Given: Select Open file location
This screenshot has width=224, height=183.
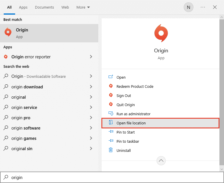Looking at the screenshot, I should tap(131, 123).
